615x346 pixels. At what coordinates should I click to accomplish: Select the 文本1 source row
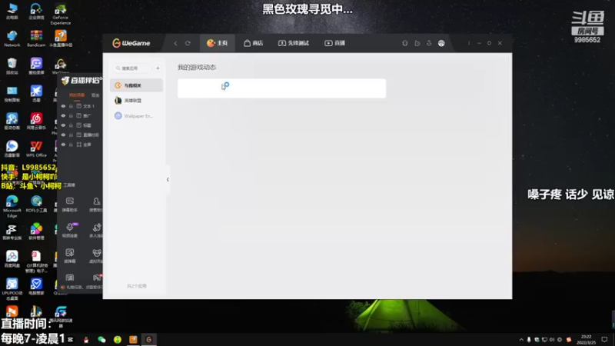coord(81,106)
